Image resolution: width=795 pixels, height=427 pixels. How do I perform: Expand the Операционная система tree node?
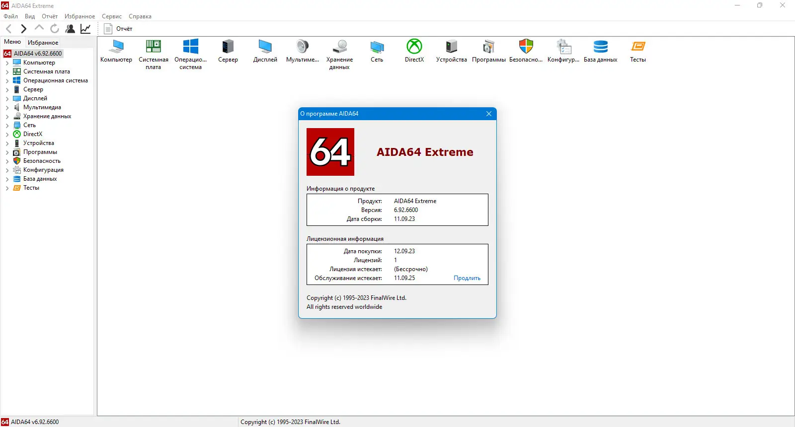[x=7, y=81]
